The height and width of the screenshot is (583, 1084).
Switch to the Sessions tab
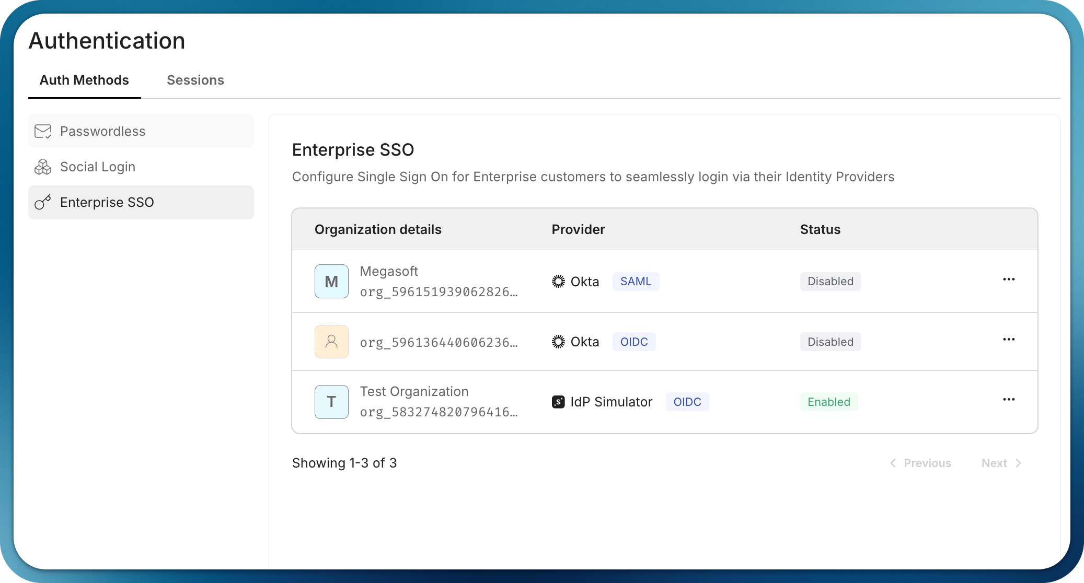click(195, 79)
